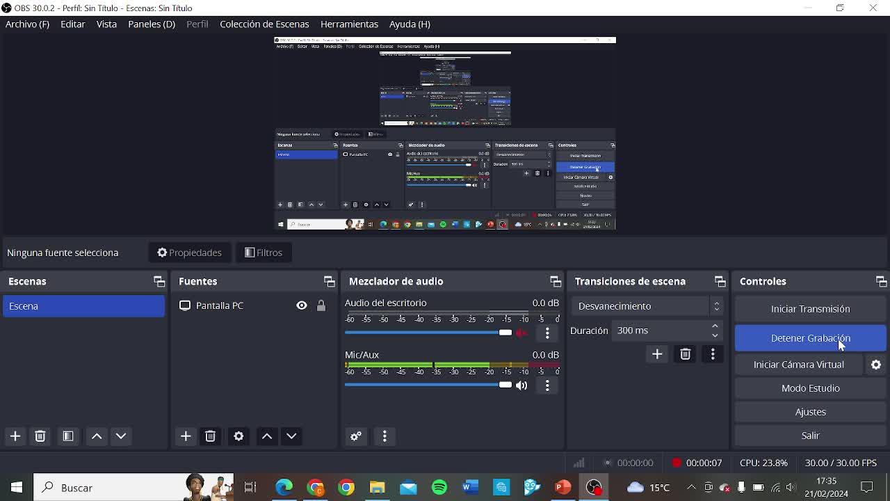Open Mic/Aux three-dot options menu
Viewport: 890px width, 501px height.
[x=547, y=385]
